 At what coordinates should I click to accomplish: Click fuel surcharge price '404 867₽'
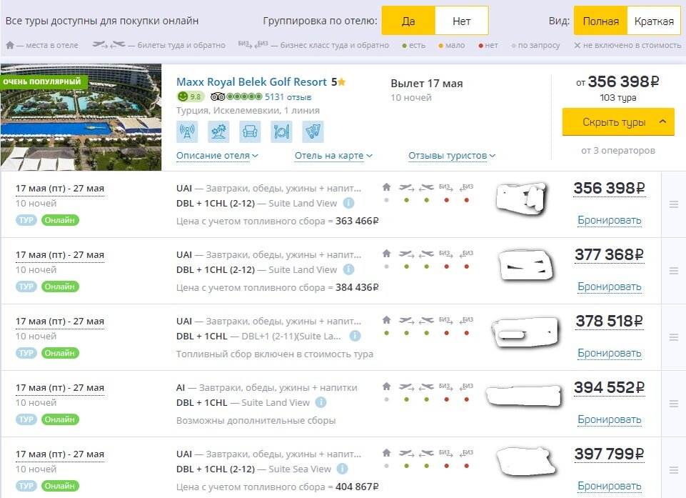357,487
